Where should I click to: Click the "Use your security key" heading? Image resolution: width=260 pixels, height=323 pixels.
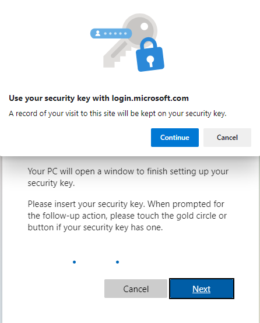(x=99, y=99)
